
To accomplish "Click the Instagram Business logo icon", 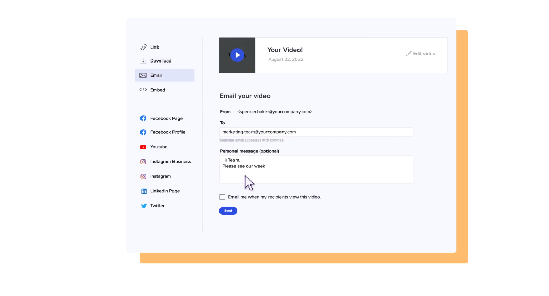I will coord(143,162).
